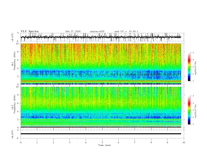
Task: Click the "station=ATH" label
Action: tap(97, 31)
